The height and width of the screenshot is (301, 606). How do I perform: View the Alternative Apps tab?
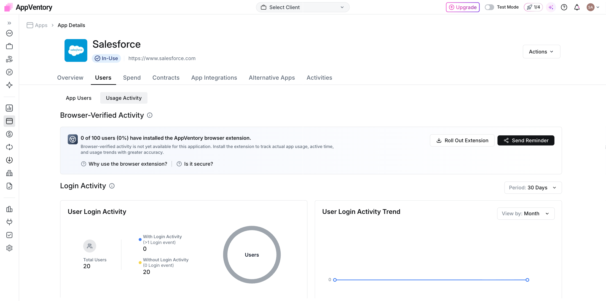[272, 78]
